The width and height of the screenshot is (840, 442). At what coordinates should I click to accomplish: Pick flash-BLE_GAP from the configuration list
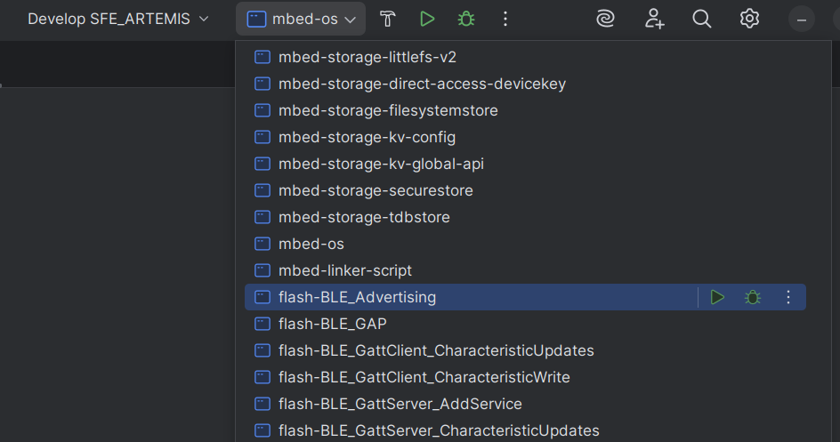click(x=525, y=325)
